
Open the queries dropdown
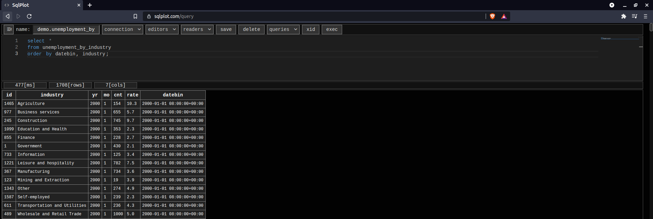coord(283,30)
